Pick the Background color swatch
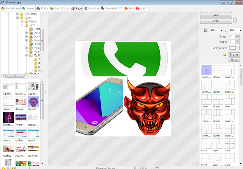Image resolution: width=243 pixels, height=169 pixels. (232, 48)
